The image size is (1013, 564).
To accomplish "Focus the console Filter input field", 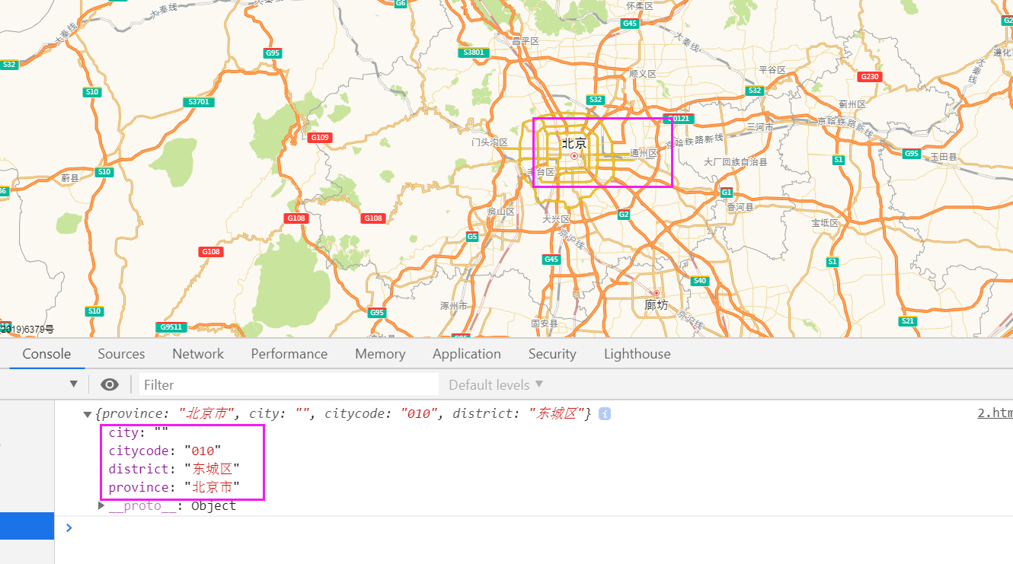I will tap(288, 384).
